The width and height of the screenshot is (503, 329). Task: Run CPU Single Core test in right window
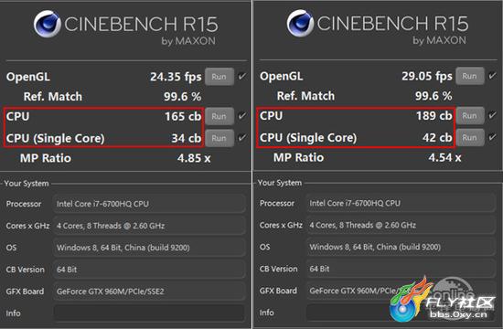click(470, 138)
